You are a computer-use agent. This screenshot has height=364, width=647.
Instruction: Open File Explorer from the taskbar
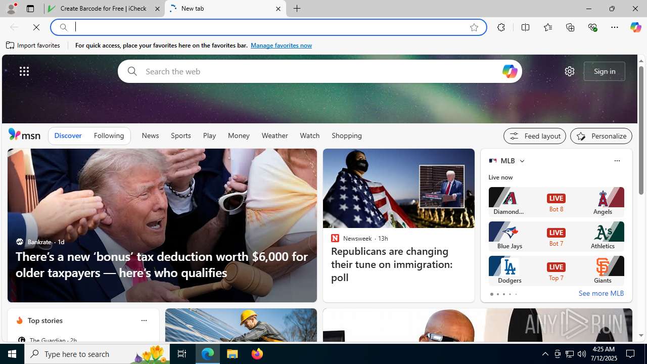click(x=233, y=354)
